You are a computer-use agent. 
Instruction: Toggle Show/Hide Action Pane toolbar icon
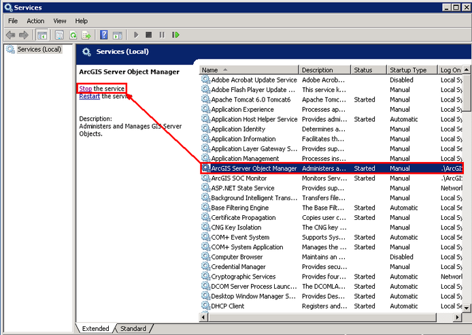(x=118, y=35)
